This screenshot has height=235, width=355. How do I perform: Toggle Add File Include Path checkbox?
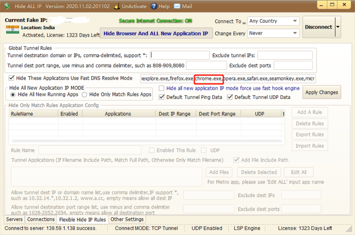236,160
